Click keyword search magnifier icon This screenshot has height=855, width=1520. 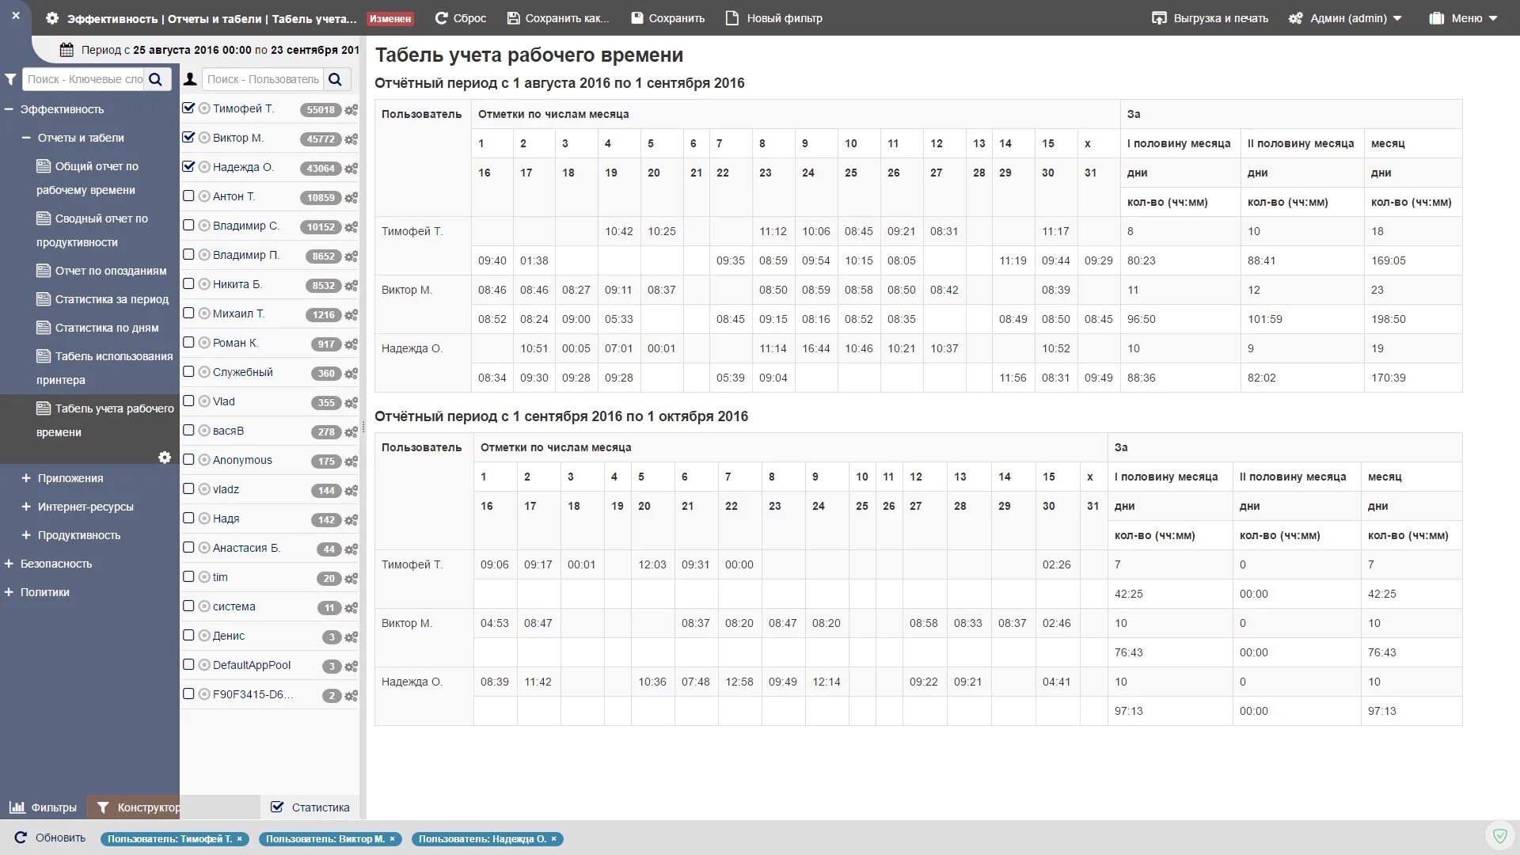click(x=156, y=79)
